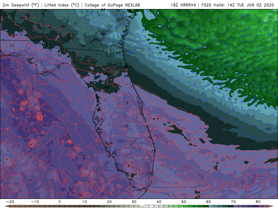Click the '65' dewpoint value near Georgia coast
278x208 pixels.
[x=118, y=53]
